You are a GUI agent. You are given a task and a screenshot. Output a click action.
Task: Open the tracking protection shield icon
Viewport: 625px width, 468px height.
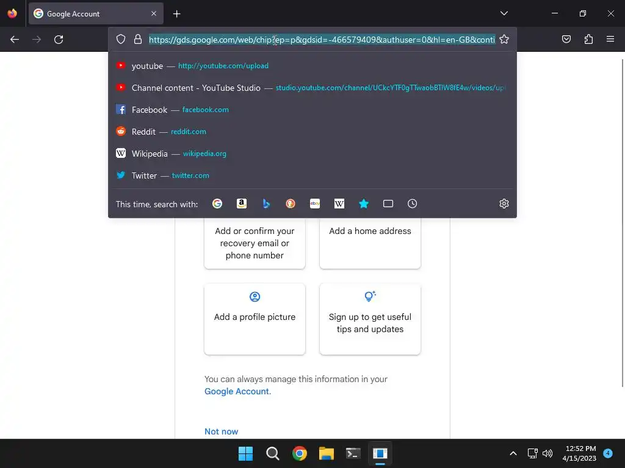(x=121, y=39)
